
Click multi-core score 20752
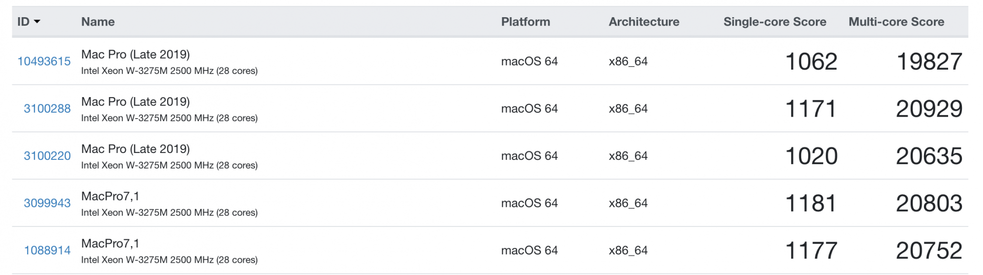coord(929,251)
